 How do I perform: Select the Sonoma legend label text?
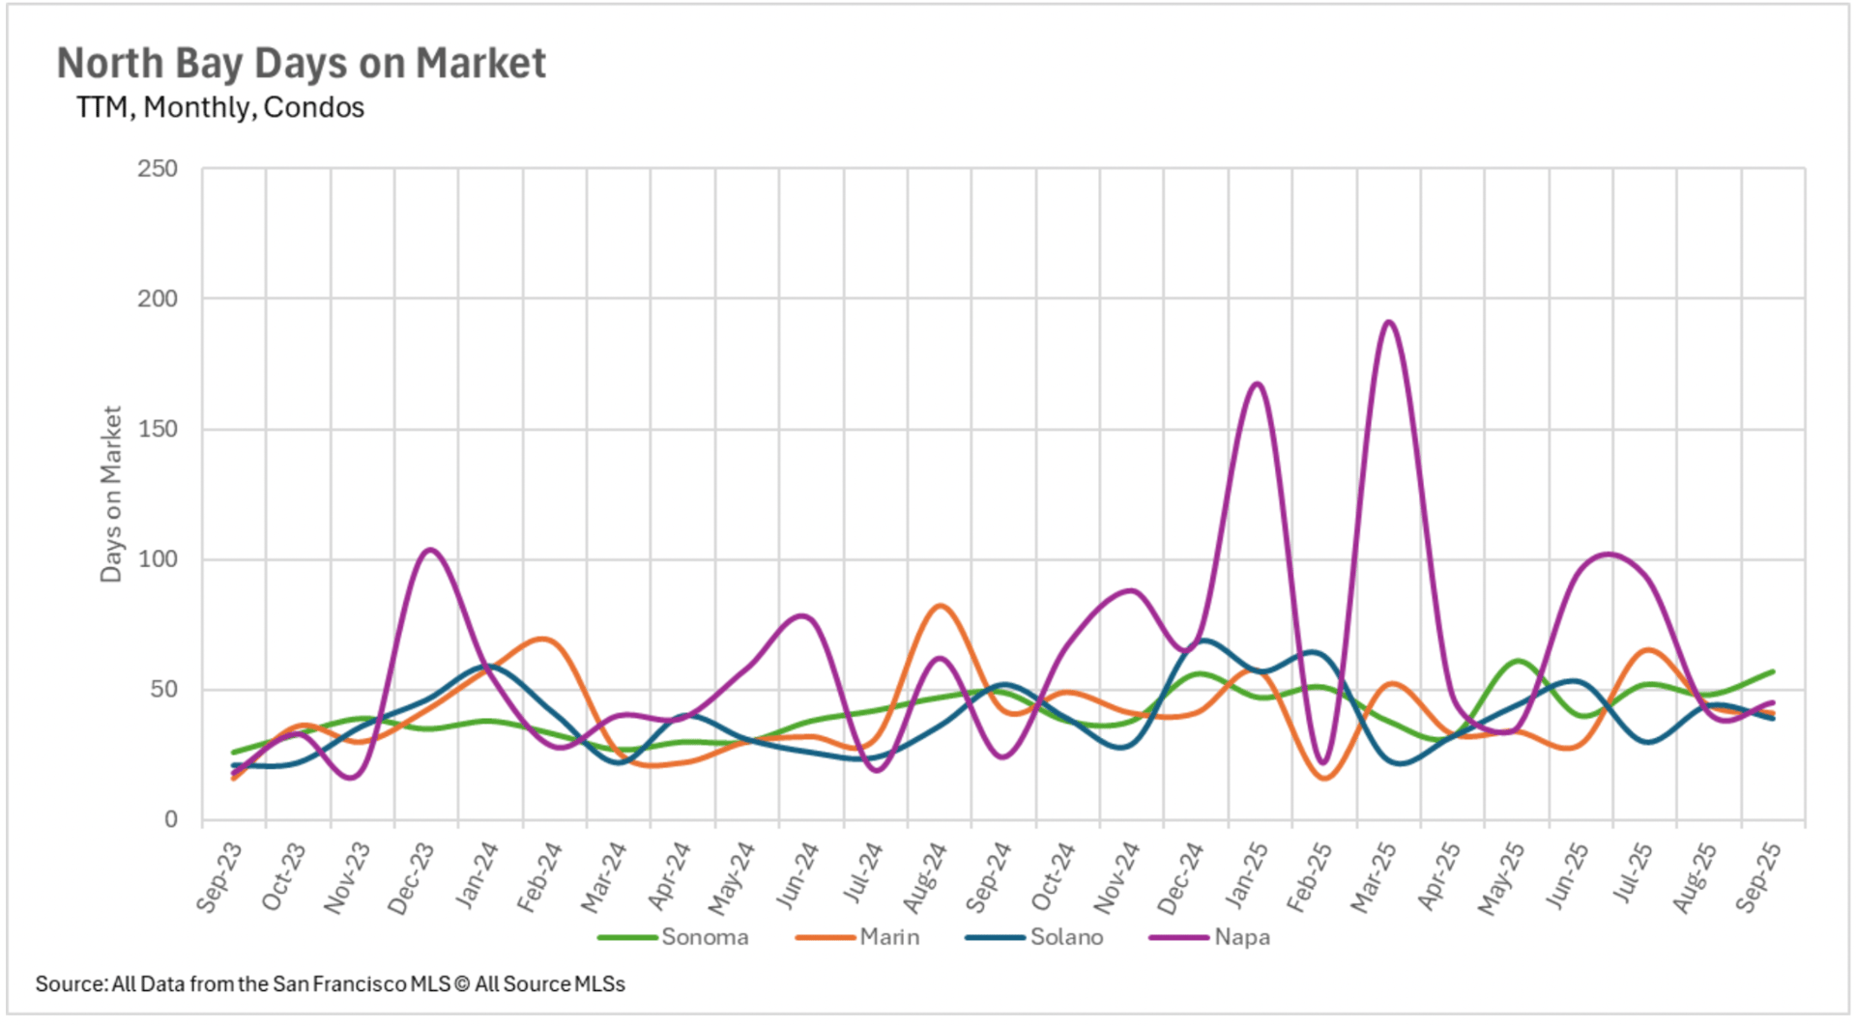pos(705,938)
